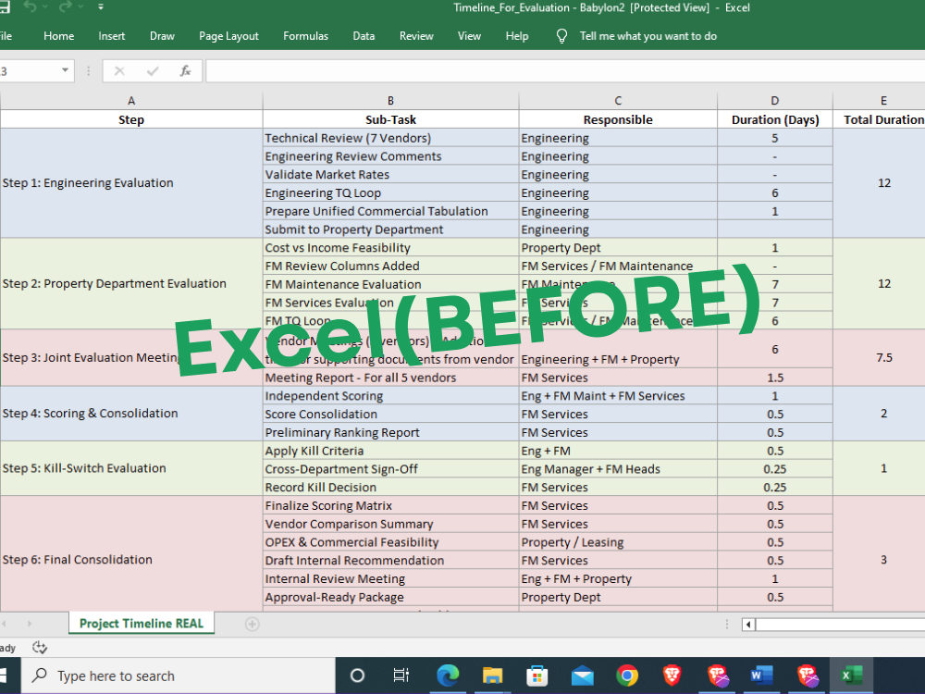Open the Undo history dropdown arrow
Screen dimensions: 925x694
tap(45, 7)
